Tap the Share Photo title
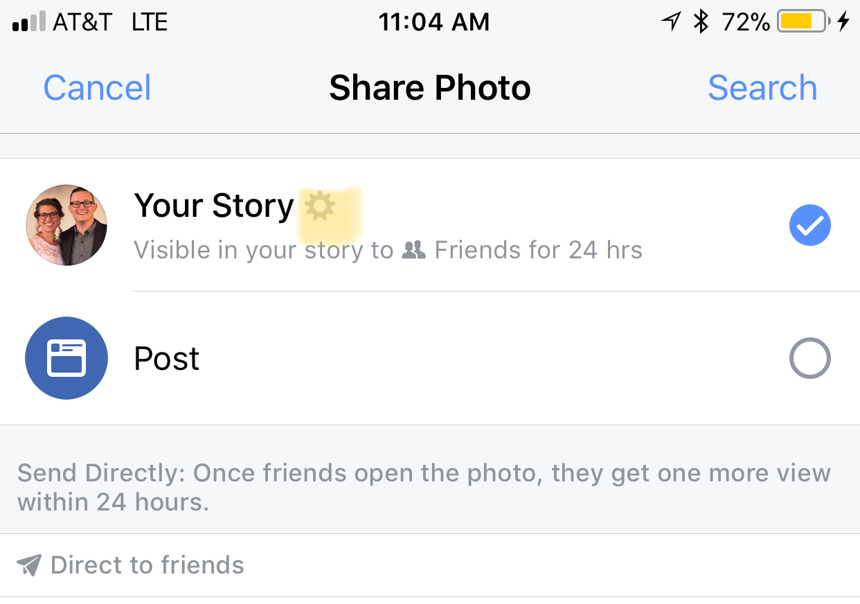The height and width of the screenshot is (604, 860). point(429,88)
